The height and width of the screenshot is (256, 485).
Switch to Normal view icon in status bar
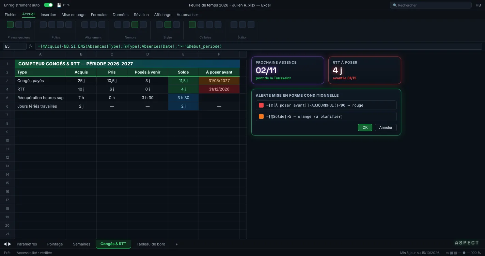(447, 253)
